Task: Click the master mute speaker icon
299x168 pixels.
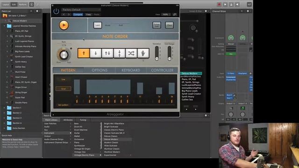Action: click(x=237, y=4)
